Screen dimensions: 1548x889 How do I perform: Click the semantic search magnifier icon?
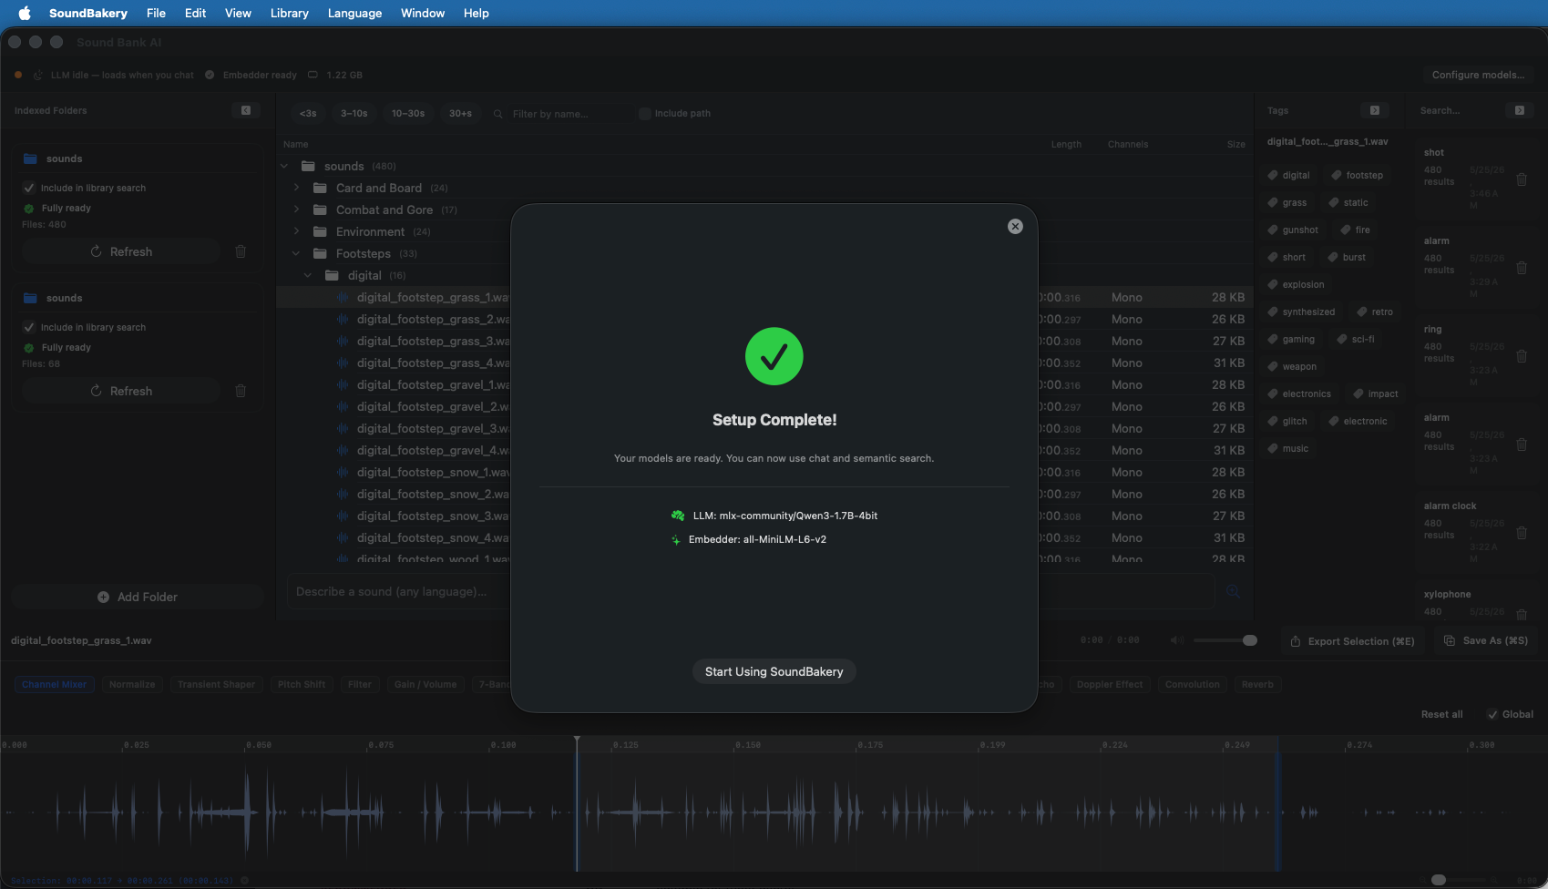(1233, 591)
